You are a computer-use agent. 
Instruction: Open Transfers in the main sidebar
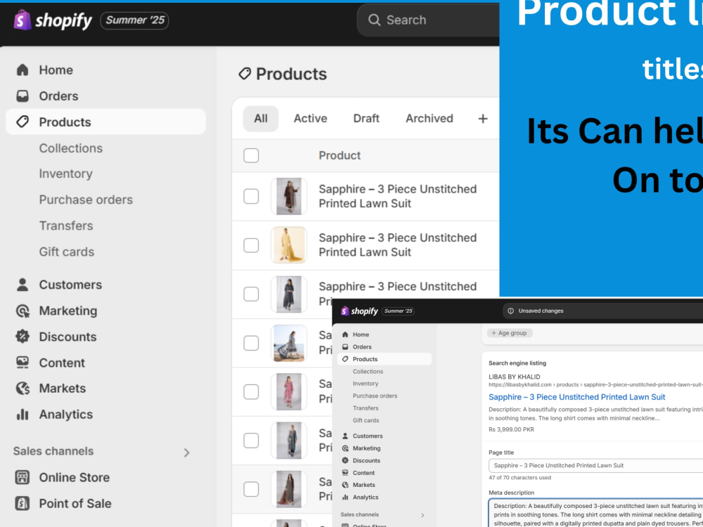coord(66,226)
